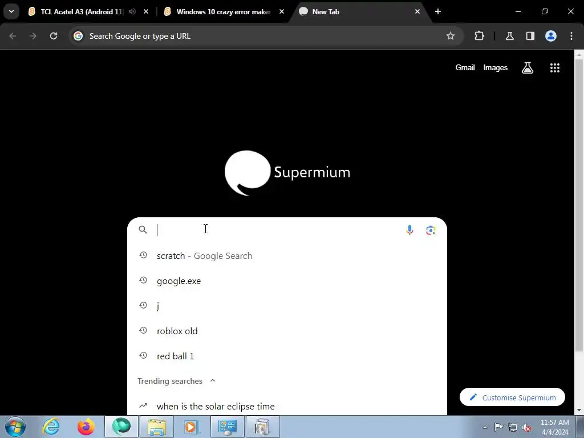This screenshot has width=584, height=438.
Task: Open Windows Media Player from taskbar
Action: pyautogui.click(x=192, y=427)
